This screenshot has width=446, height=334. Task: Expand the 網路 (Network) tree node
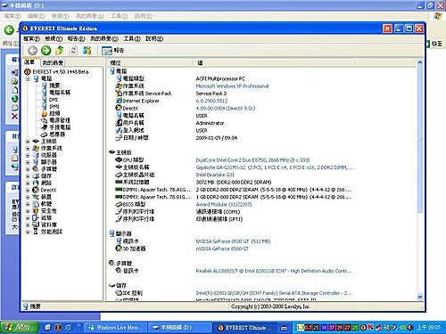pos(28,183)
